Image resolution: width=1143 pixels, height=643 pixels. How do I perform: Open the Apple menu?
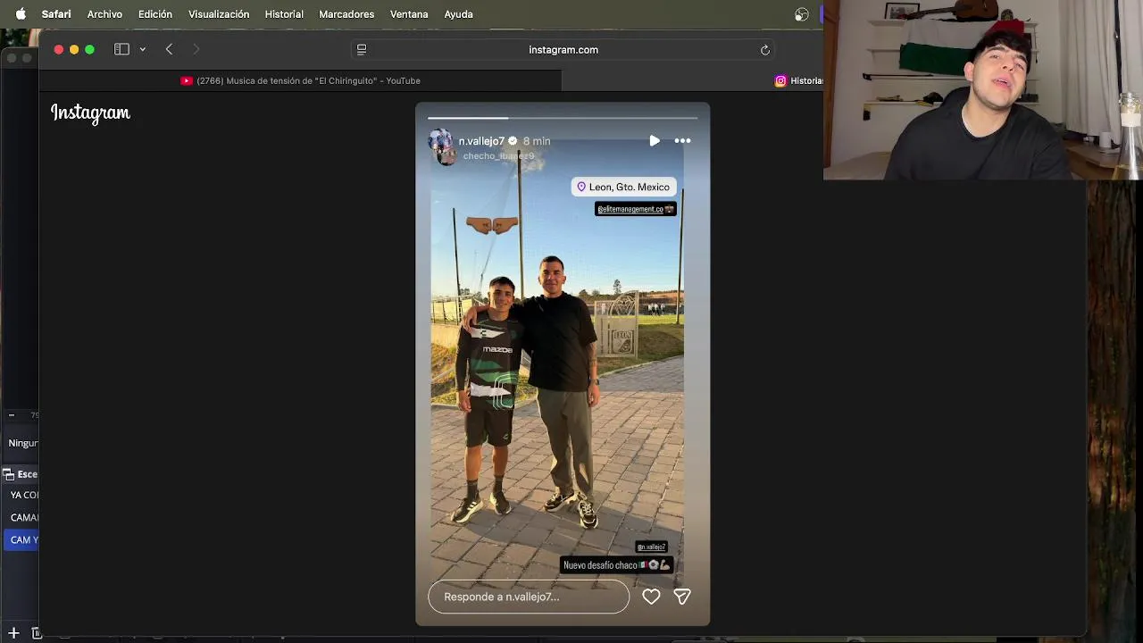pos(21,14)
